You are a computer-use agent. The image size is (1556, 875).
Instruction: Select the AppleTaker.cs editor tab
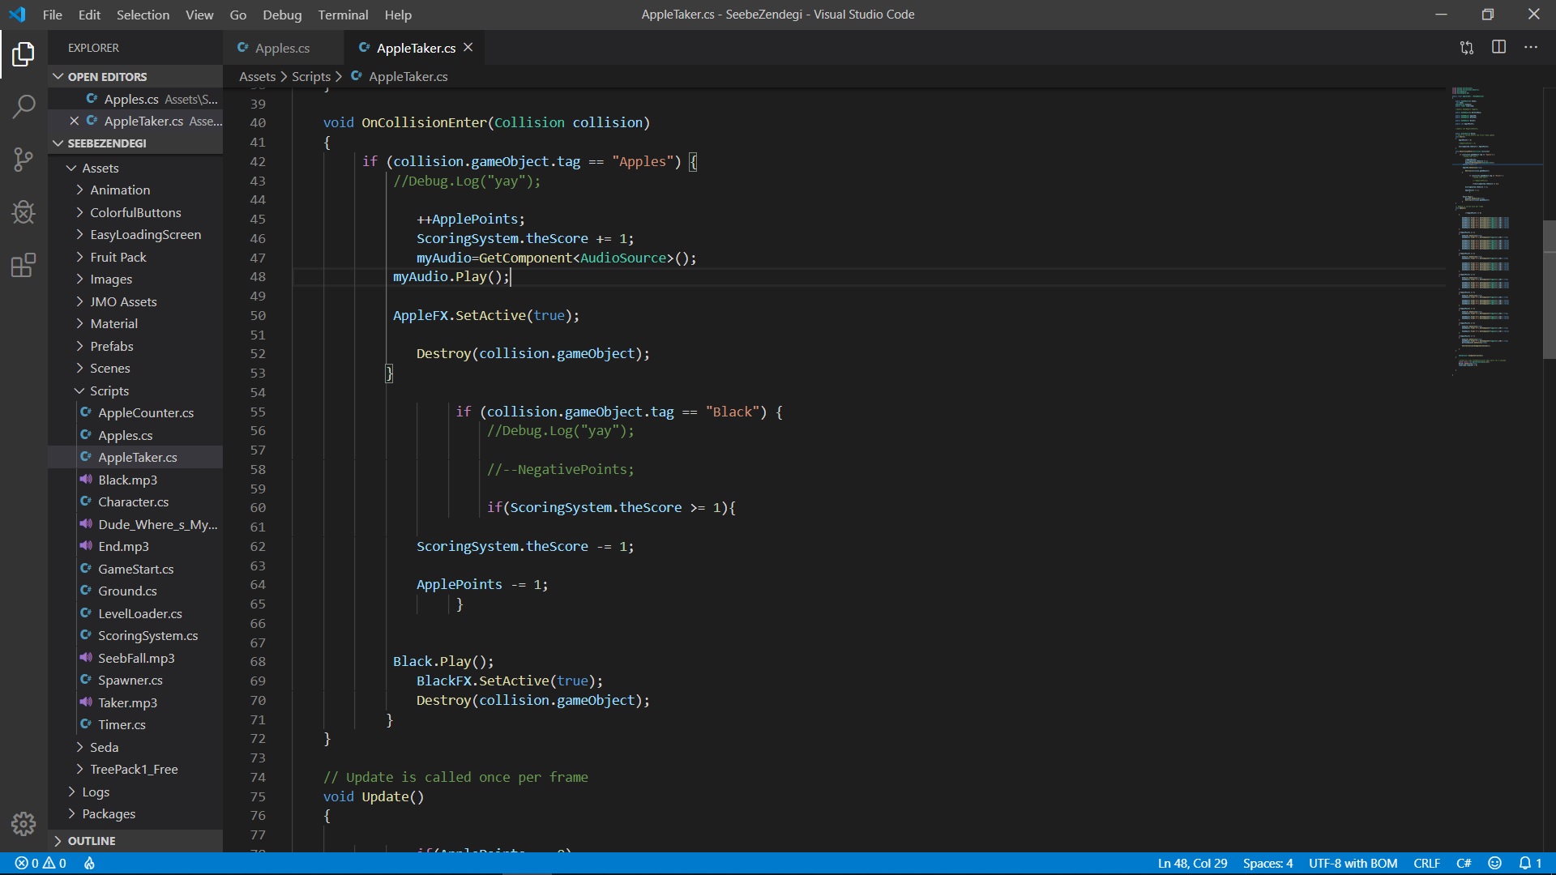(x=416, y=48)
